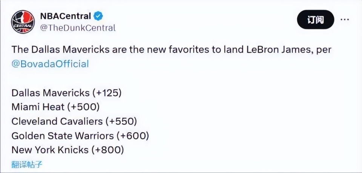Screen dimensions: 362x173
Task: Click the Golden State Warriors (+600) line
Action: tap(80, 136)
